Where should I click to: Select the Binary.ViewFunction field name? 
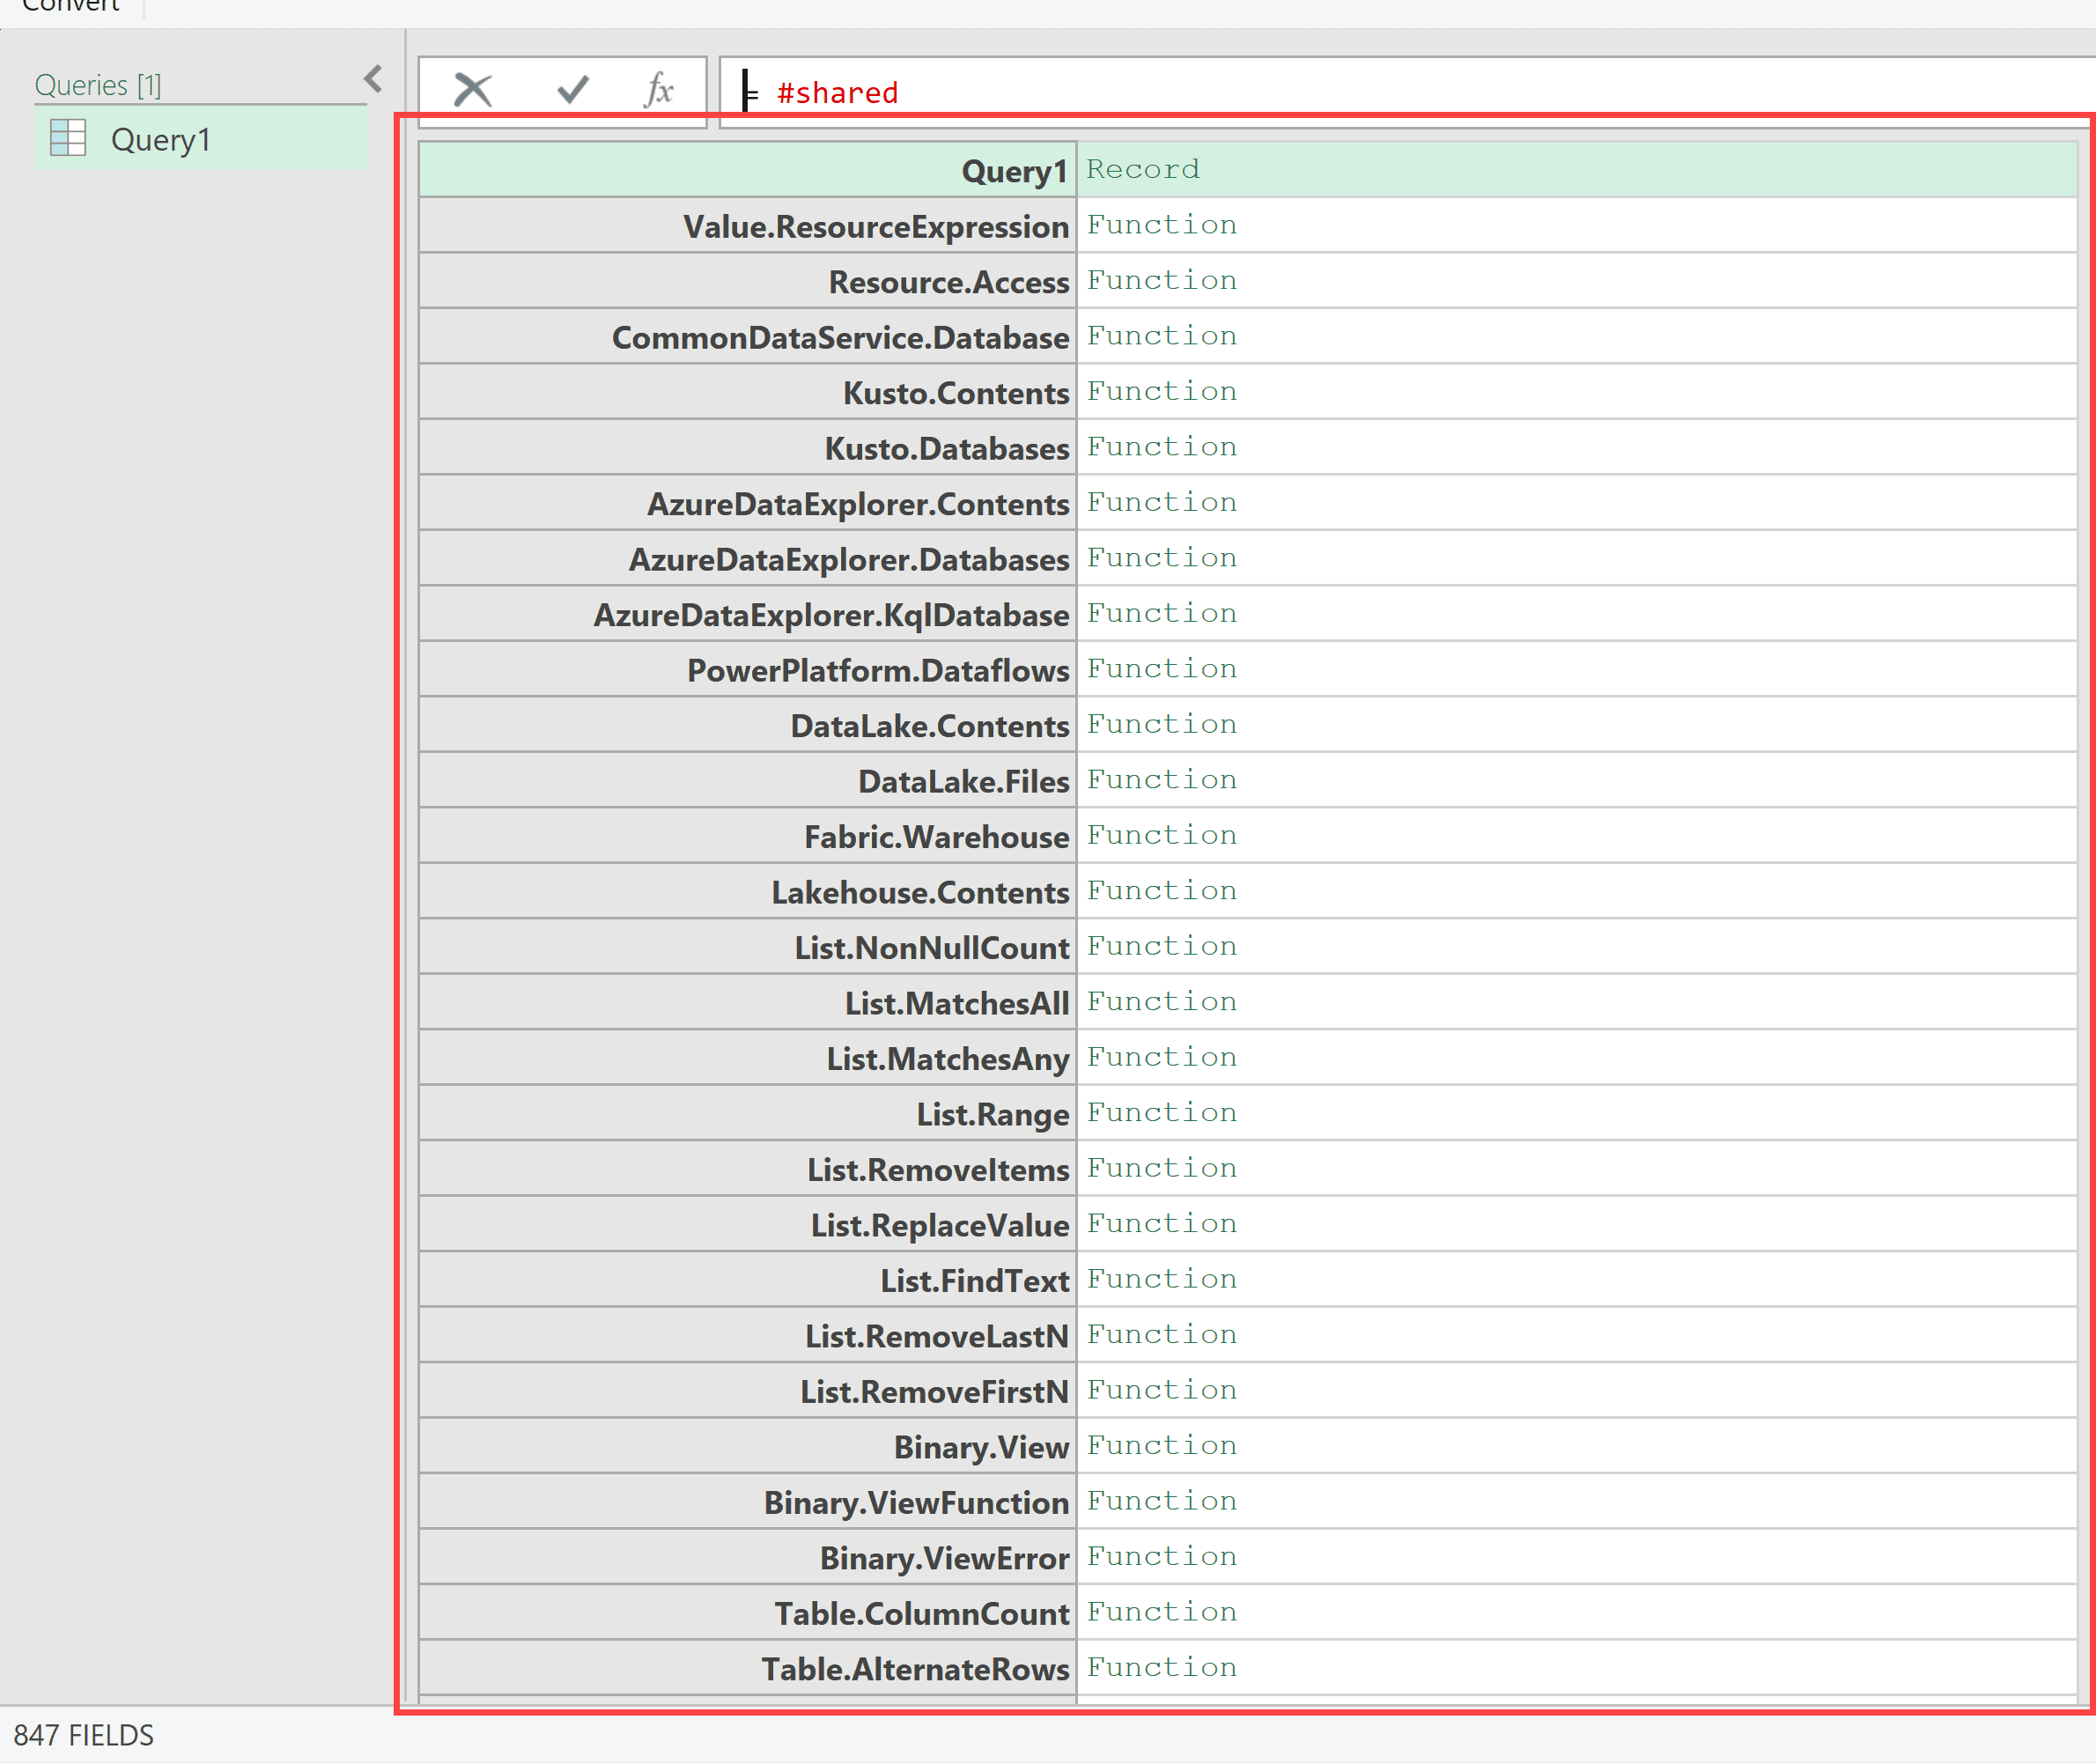pyautogui.click(x=747, y=1502)
